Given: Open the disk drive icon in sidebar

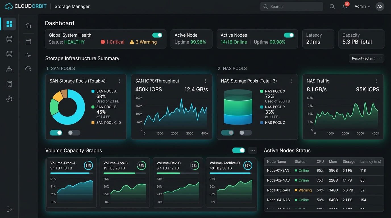Looking at the screenshot, I should click(x=9, y=69).
